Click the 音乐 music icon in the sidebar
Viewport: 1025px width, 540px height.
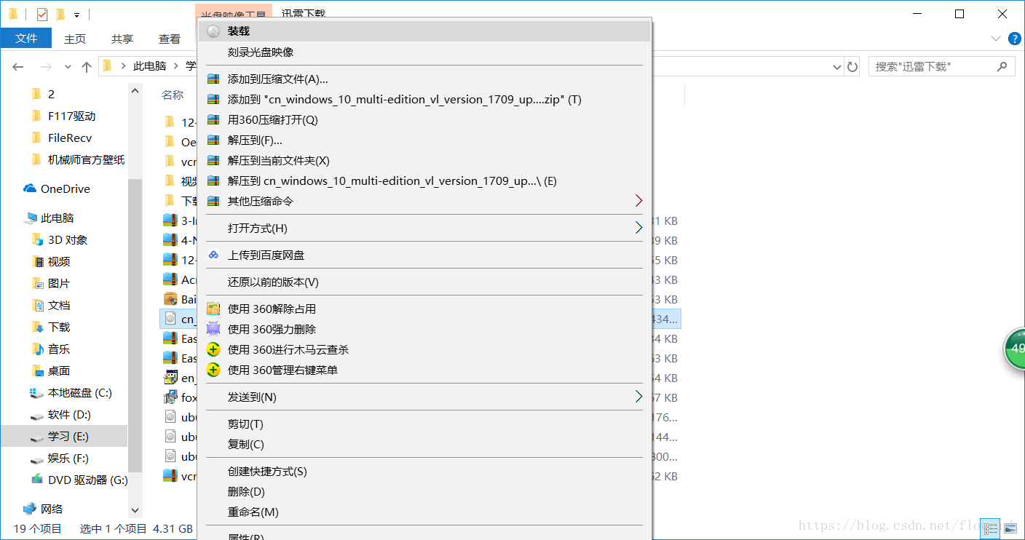tap(37, 349)
